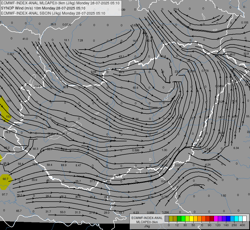Viewport: 250px width, 230px height.
Task: Click the lime yellow-green legend swatch
Action: (x=187, y=218)
